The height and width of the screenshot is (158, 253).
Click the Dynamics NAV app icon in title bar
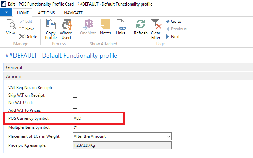click(x=3, y=4)
